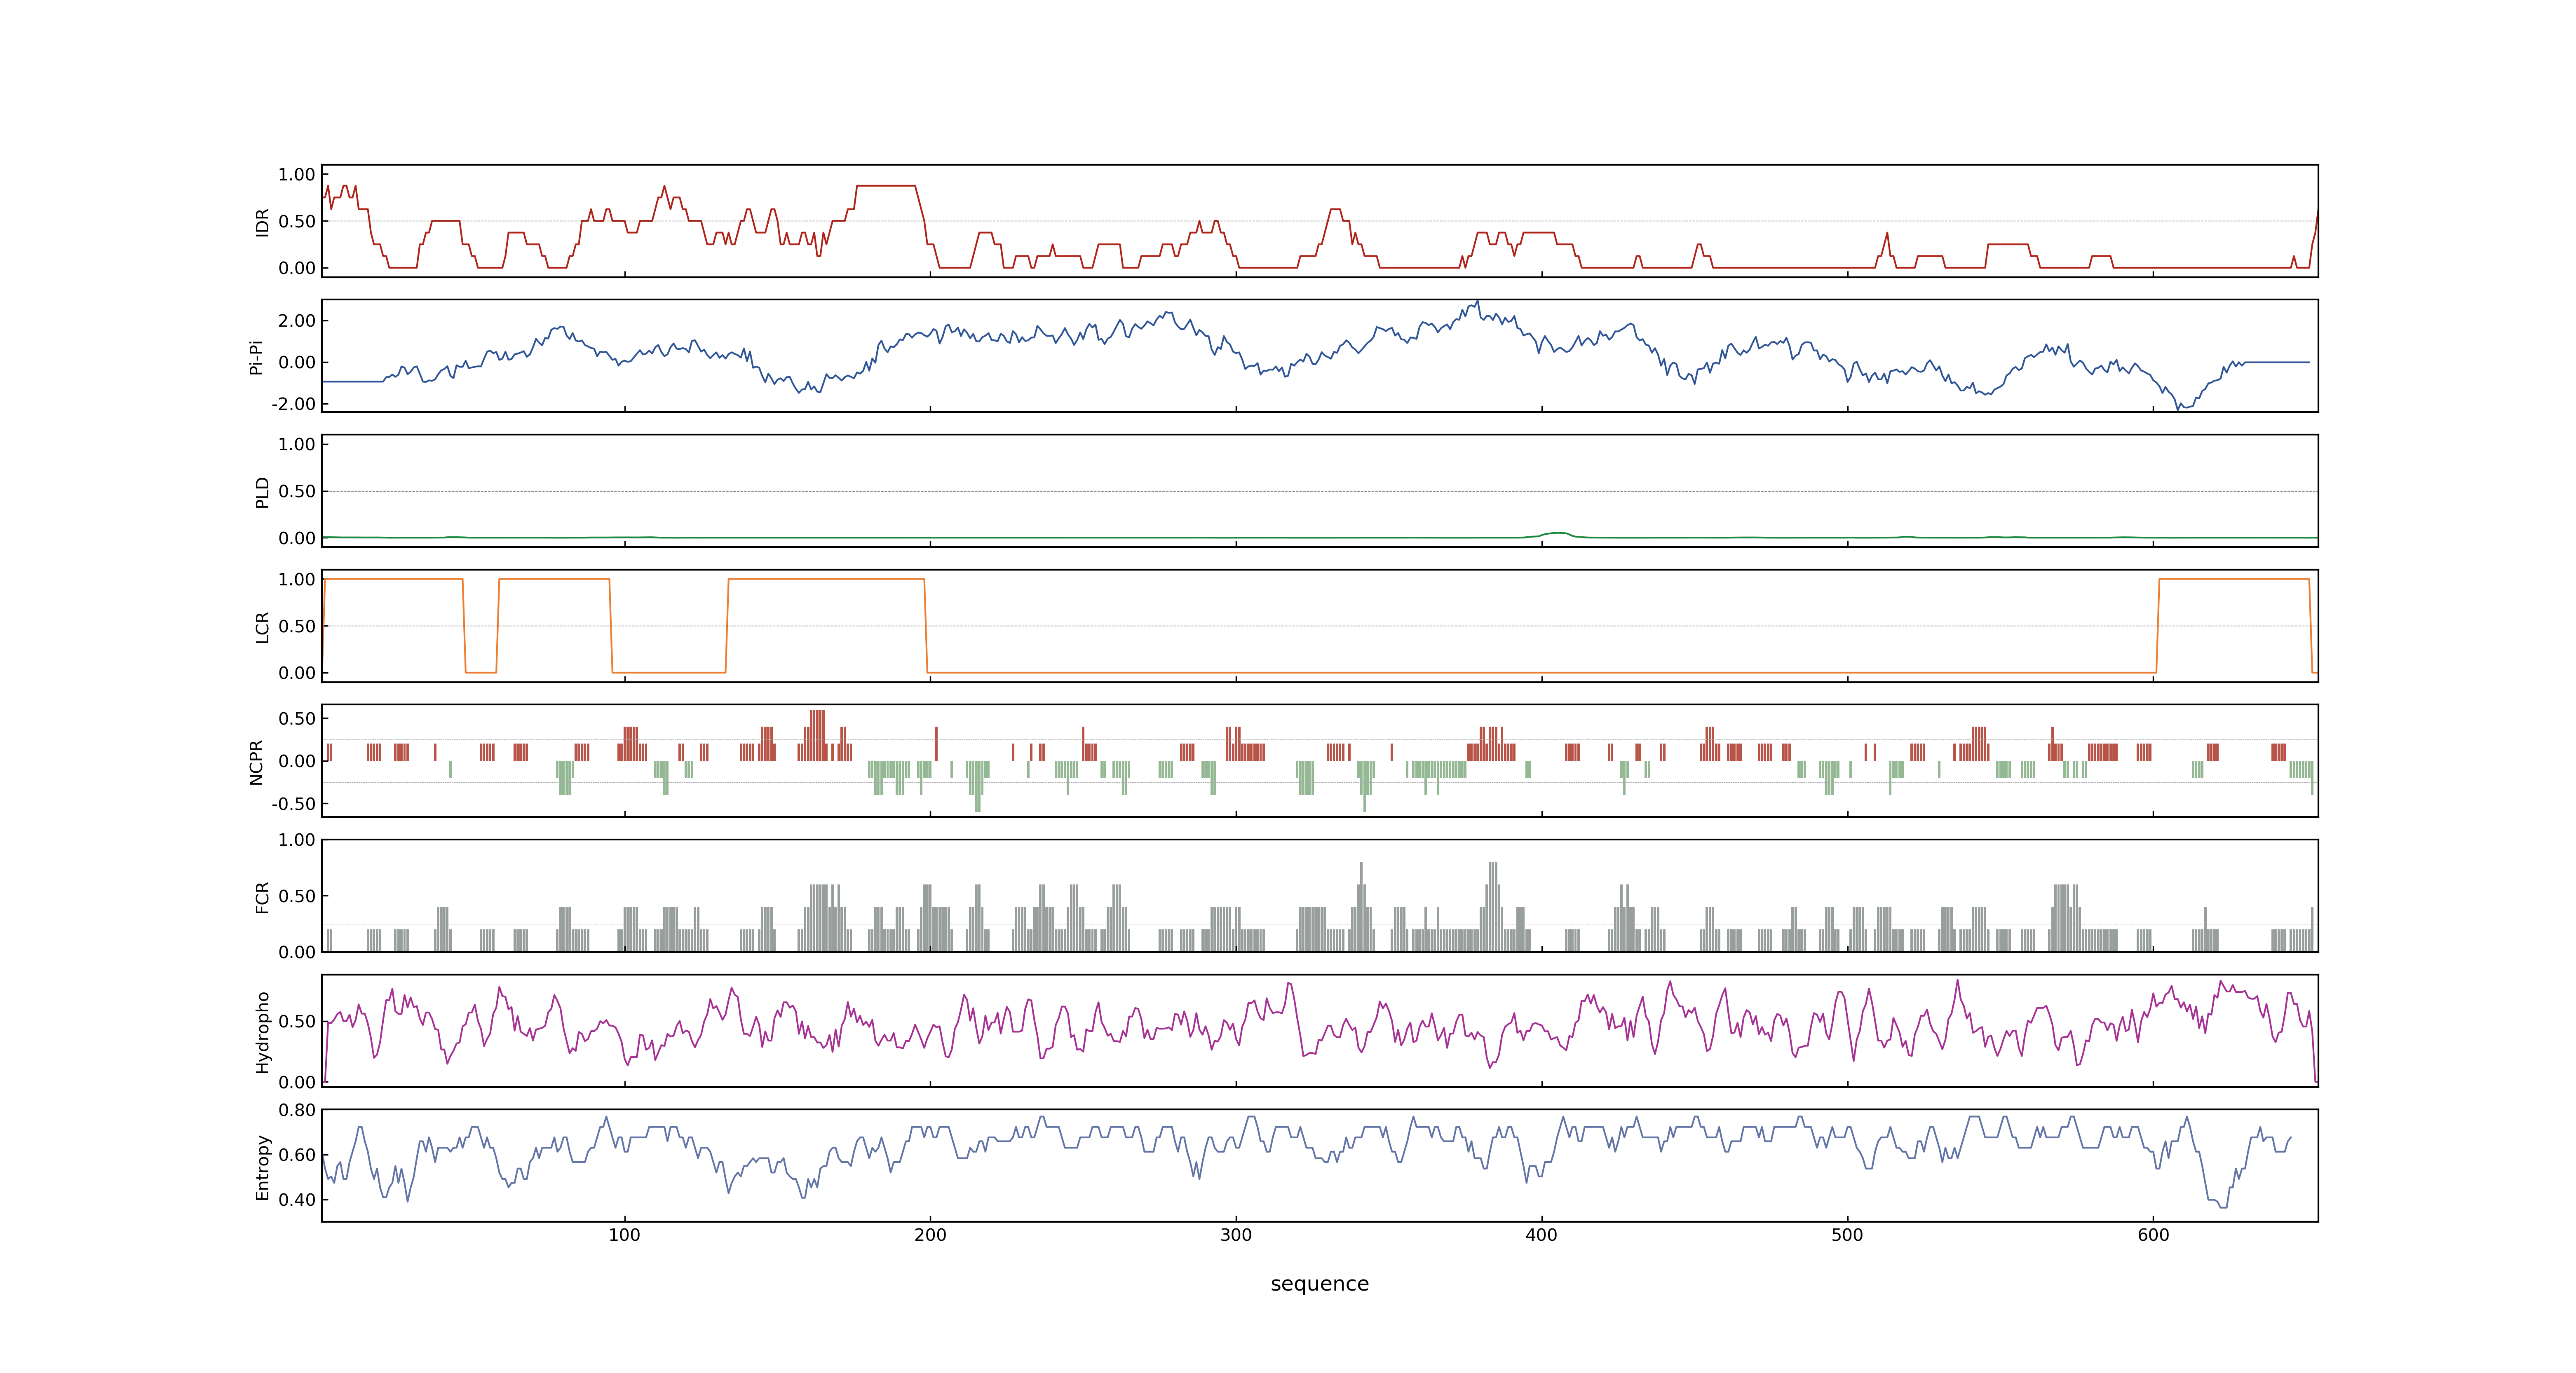
Task: Click the Hydropho axis label
Action: point(263,1032)
